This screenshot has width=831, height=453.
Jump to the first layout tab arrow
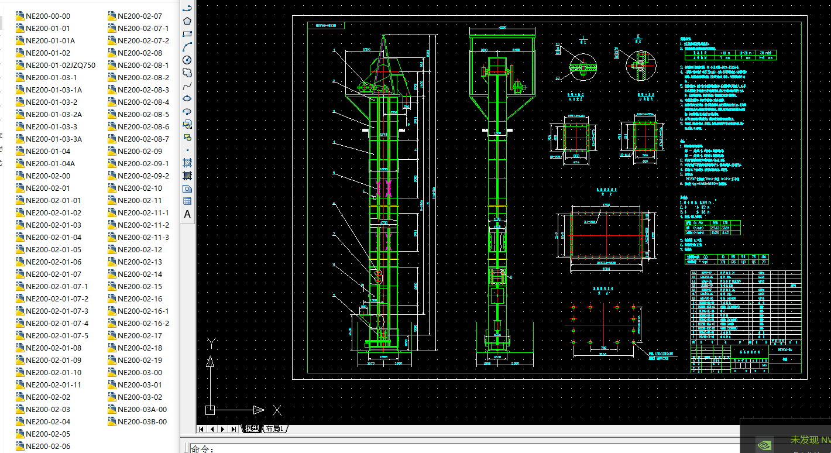pyautogui.click(x=201, y=429)
